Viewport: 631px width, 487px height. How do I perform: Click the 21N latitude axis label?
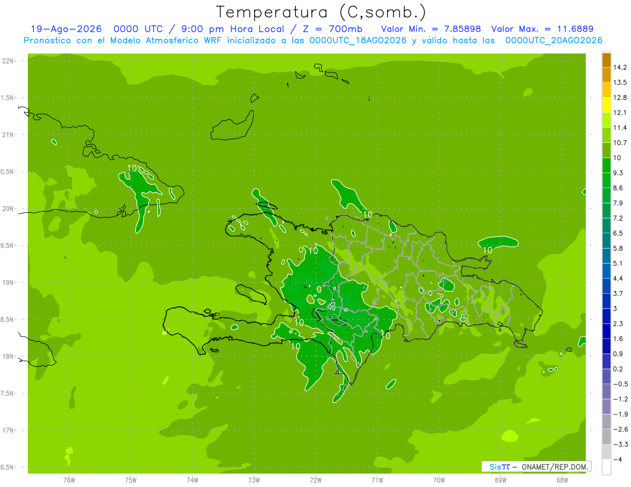pos(7,135)
